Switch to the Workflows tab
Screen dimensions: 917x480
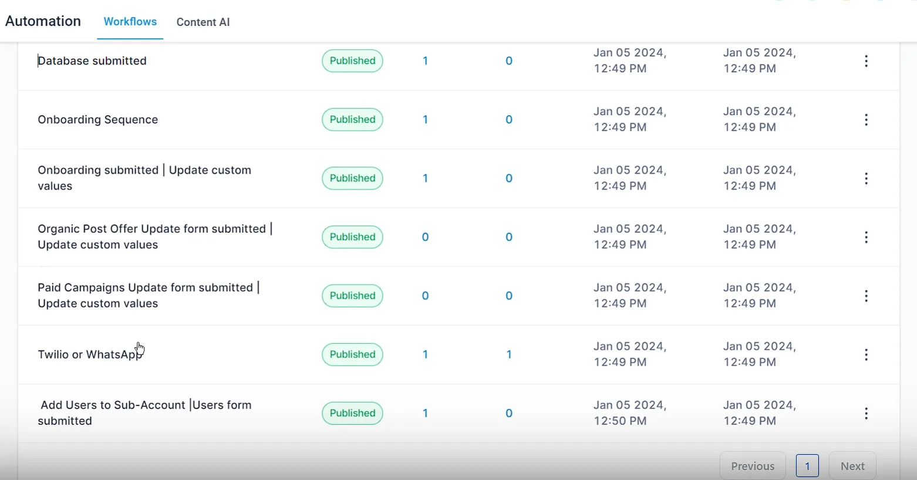pyautogui.click(x=130, y=22)
